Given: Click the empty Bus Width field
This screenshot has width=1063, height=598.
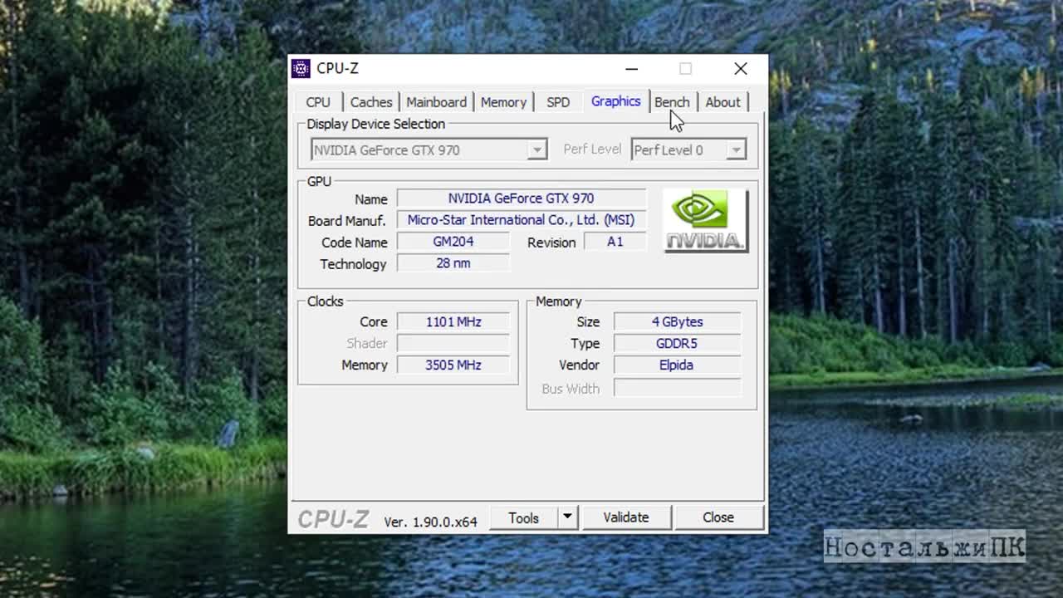Looking at the screenshot, I should (677, 388).
